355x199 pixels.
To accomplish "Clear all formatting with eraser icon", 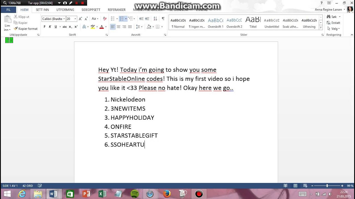I will [x=105, y=19].
